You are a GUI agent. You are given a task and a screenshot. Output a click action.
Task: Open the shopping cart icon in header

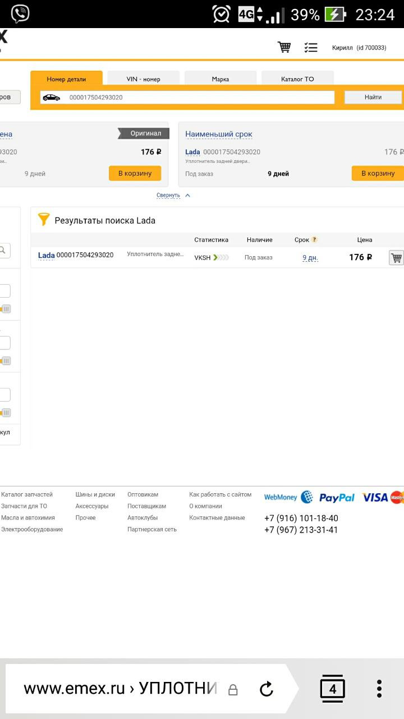(x=284, y=47)
